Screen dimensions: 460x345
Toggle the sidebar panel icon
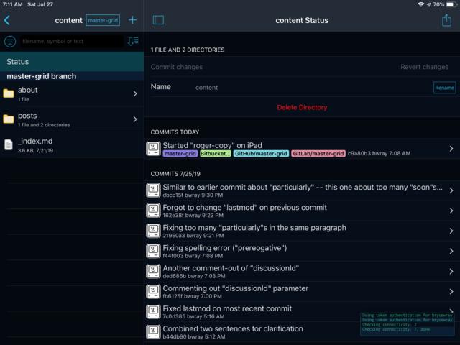click(x=158, y=20)
